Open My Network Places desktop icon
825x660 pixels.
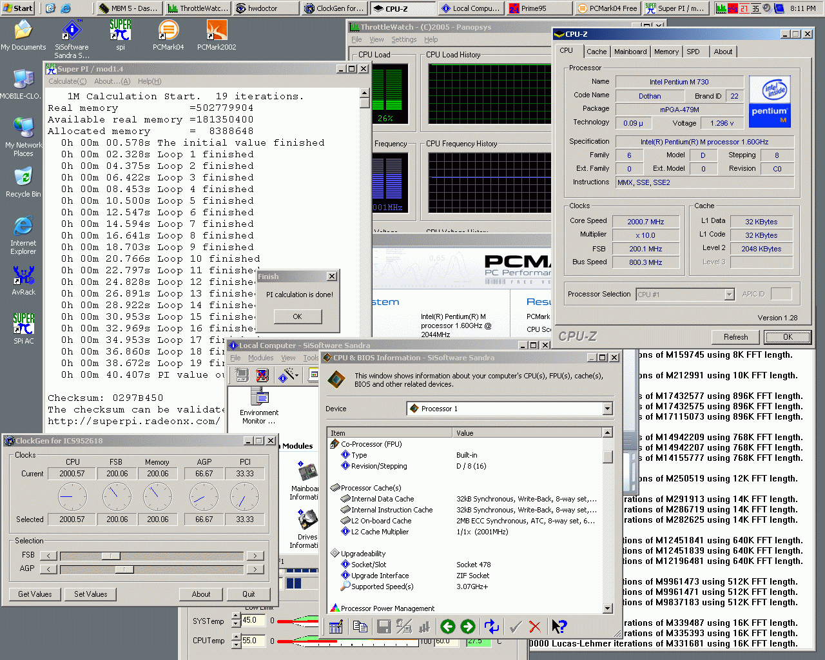(23, 137)
